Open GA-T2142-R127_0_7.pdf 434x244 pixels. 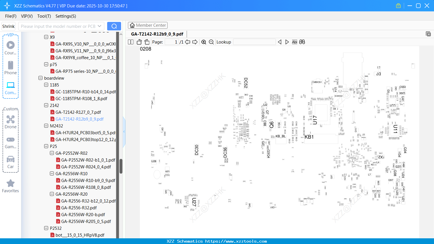tap(78, 112)
